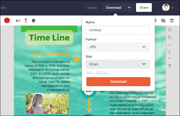Open the opacity/transparency tool
Viewport: 180px width, 116px height.
point(34,21)
